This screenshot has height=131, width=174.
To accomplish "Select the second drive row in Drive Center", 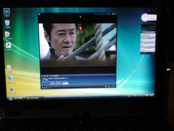I will pyautogui.click(x=148, y=40).
